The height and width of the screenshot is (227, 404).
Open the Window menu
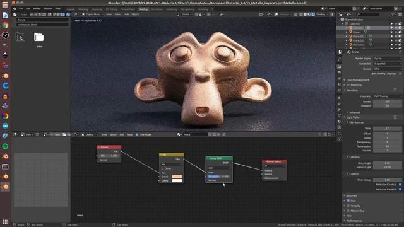[x=48, y=8]
